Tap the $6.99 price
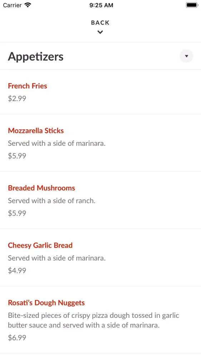The height and width of the screenshot is (358, 201). coord(17,338)
